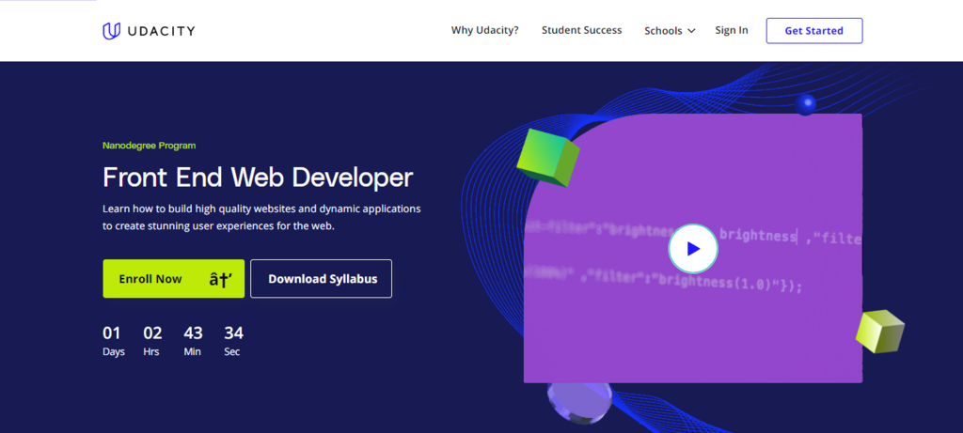Image resolution: width=963 pixels, height=433 pixels.
Task: Select the Front End Web Developer heading
Action: [x=258, y=177]
